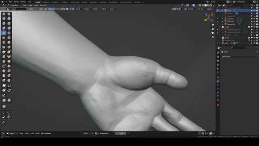Screen dimensions: 259x146
Task: Click the viewport zoom magnifier gizmo
Action: (212, 25)
